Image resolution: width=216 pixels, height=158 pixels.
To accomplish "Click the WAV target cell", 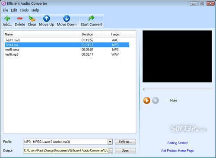I will [115, 54].
